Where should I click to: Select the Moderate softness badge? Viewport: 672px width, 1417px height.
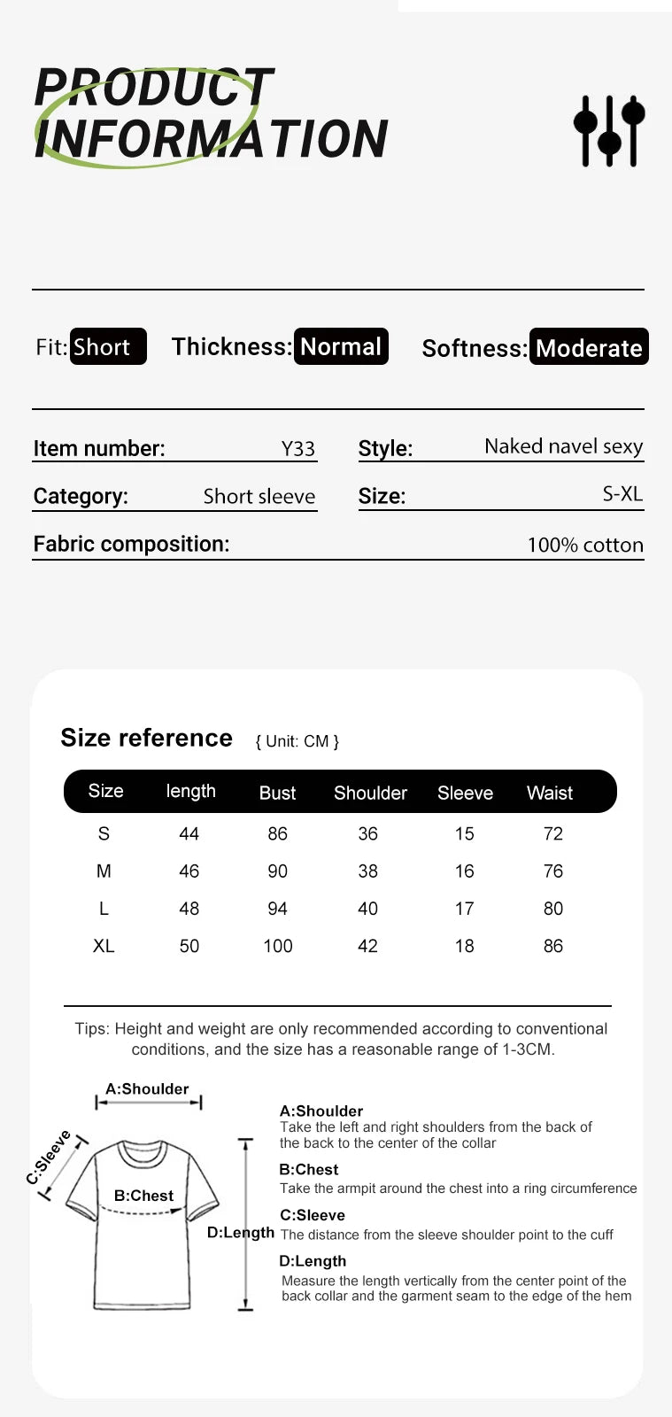[589, 347]
